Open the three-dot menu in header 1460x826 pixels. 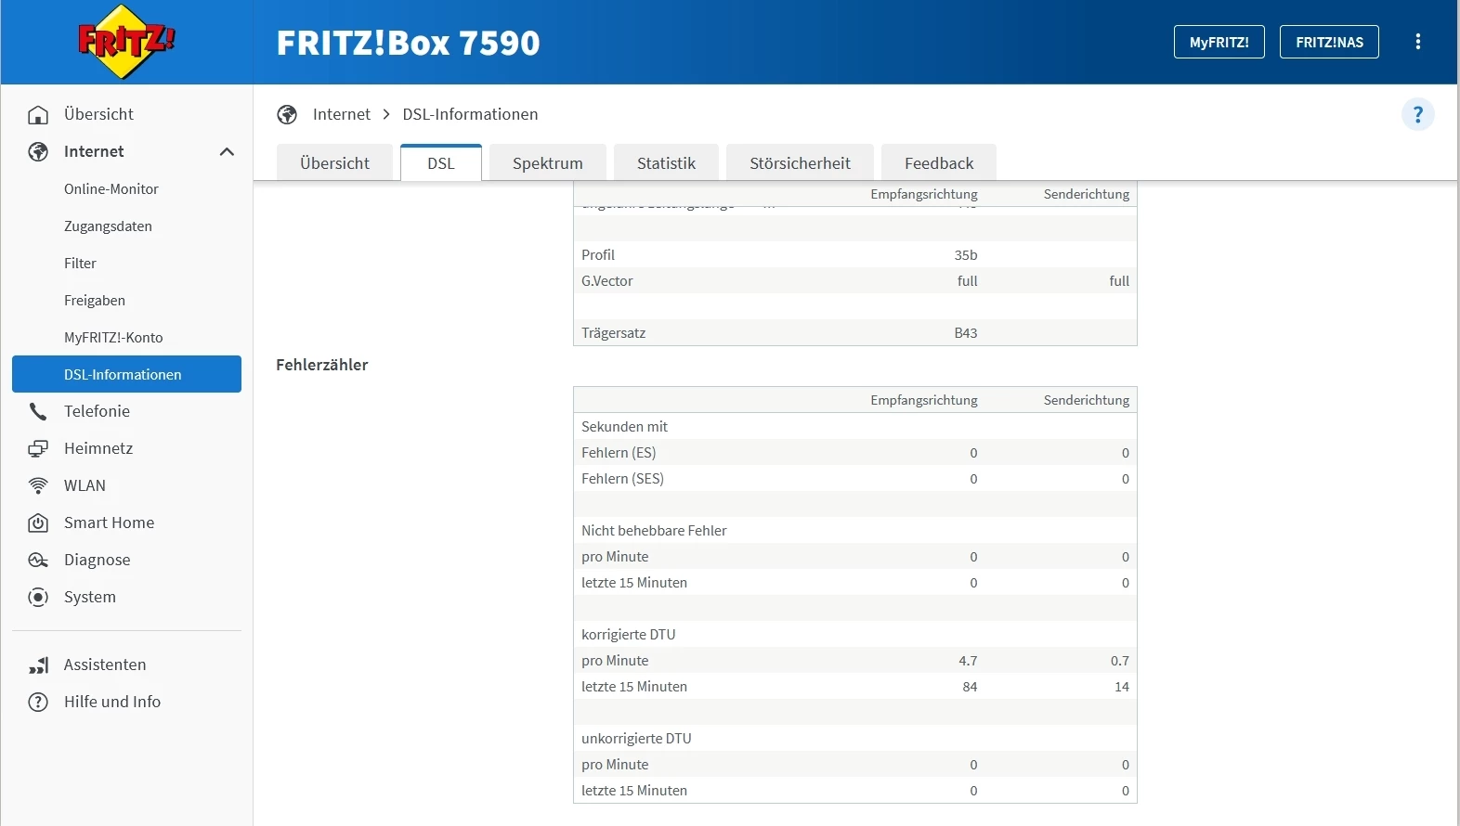pyautogui.click(x=1417, y=42)
